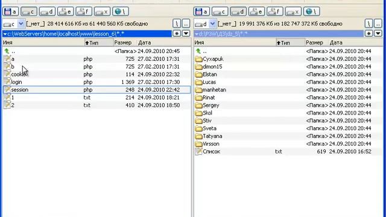This screenshot has width=386, height=217.
Task: Select drive f button in left panel
Action: [84, 11]
